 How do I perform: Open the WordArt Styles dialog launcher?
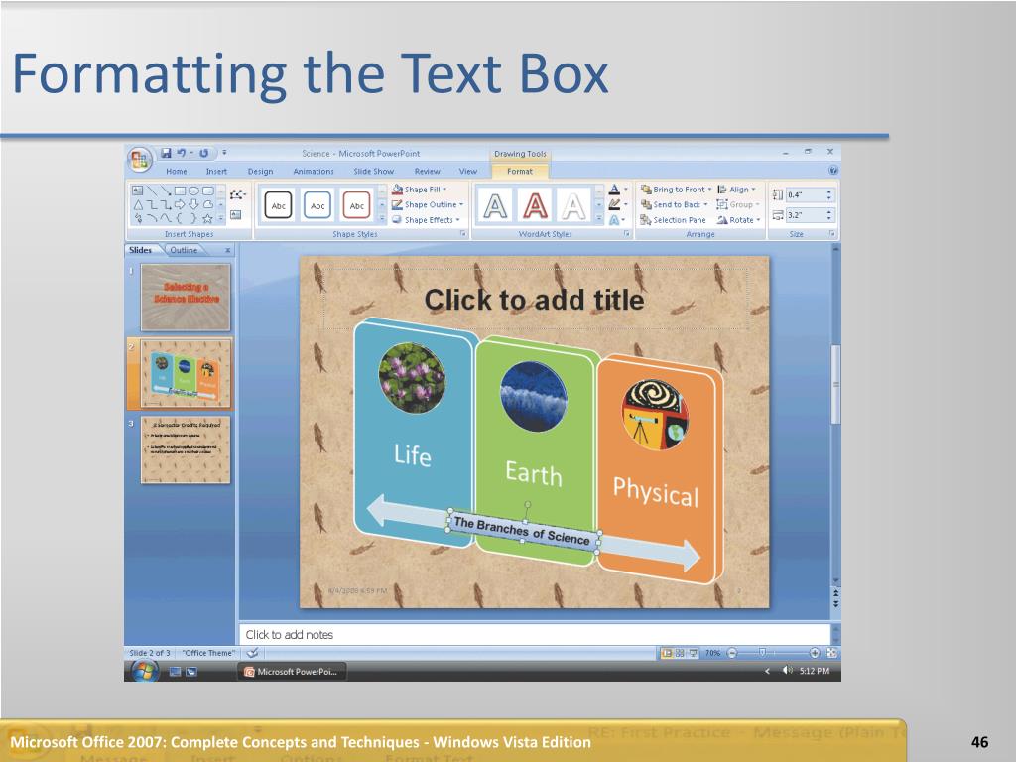[x=627, y=234]
